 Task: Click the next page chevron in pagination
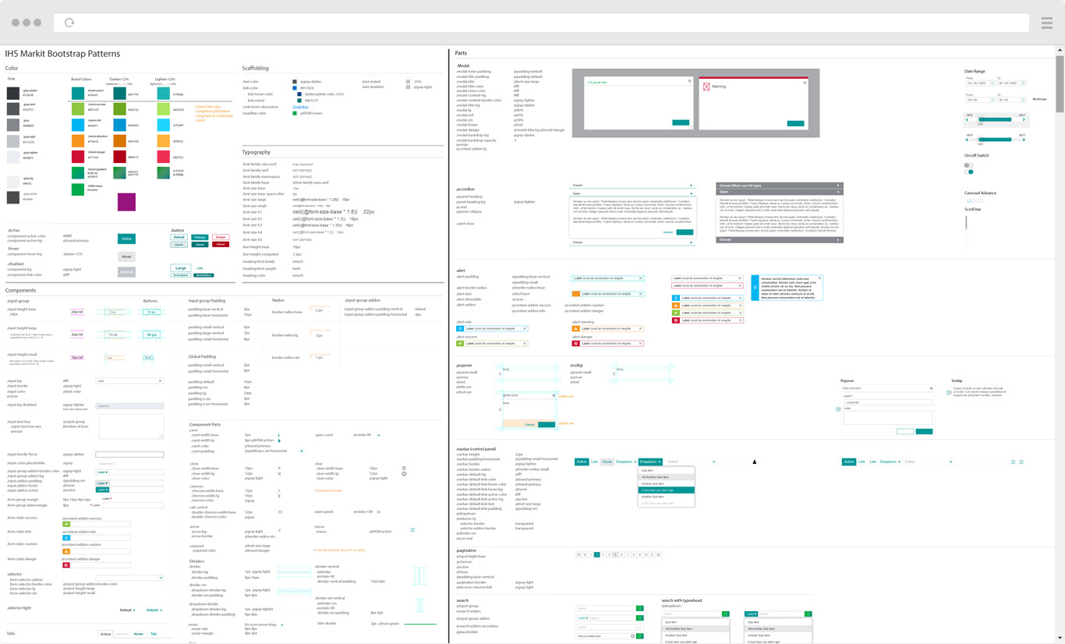[x=653, y=554]
